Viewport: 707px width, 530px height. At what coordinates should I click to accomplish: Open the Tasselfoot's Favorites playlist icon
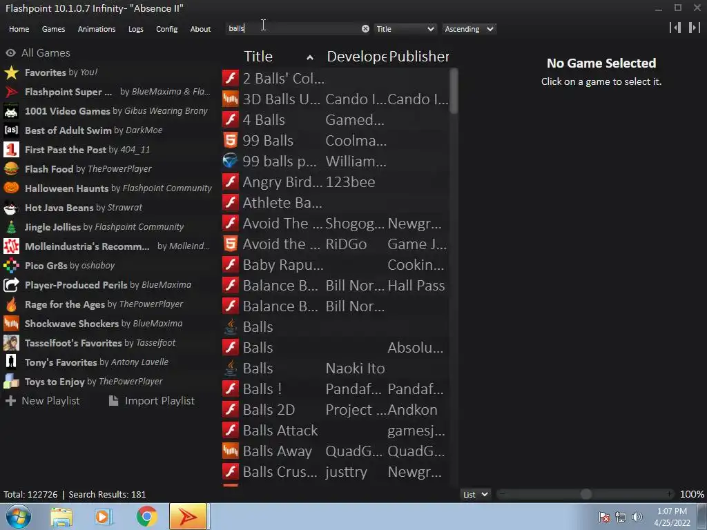pyautogui.click(x=11, y=343)
